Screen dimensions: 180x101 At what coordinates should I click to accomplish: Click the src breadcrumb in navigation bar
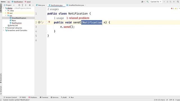(x=9, y=2)
